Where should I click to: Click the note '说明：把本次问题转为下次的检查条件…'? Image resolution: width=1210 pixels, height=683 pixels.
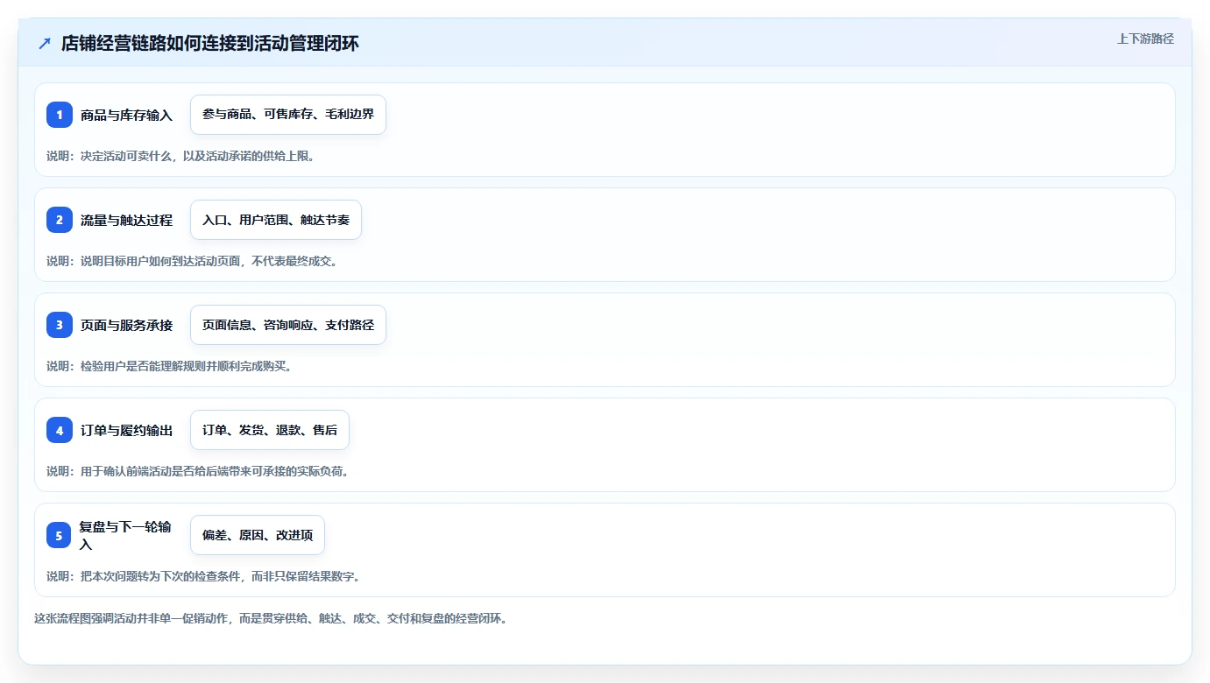(203, 576)
